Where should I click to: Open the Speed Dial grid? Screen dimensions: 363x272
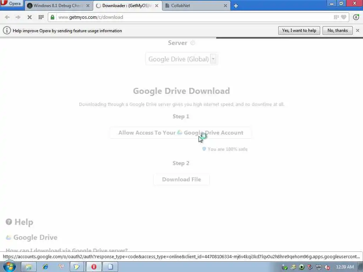pyautogui.click(x=41, y=17)
